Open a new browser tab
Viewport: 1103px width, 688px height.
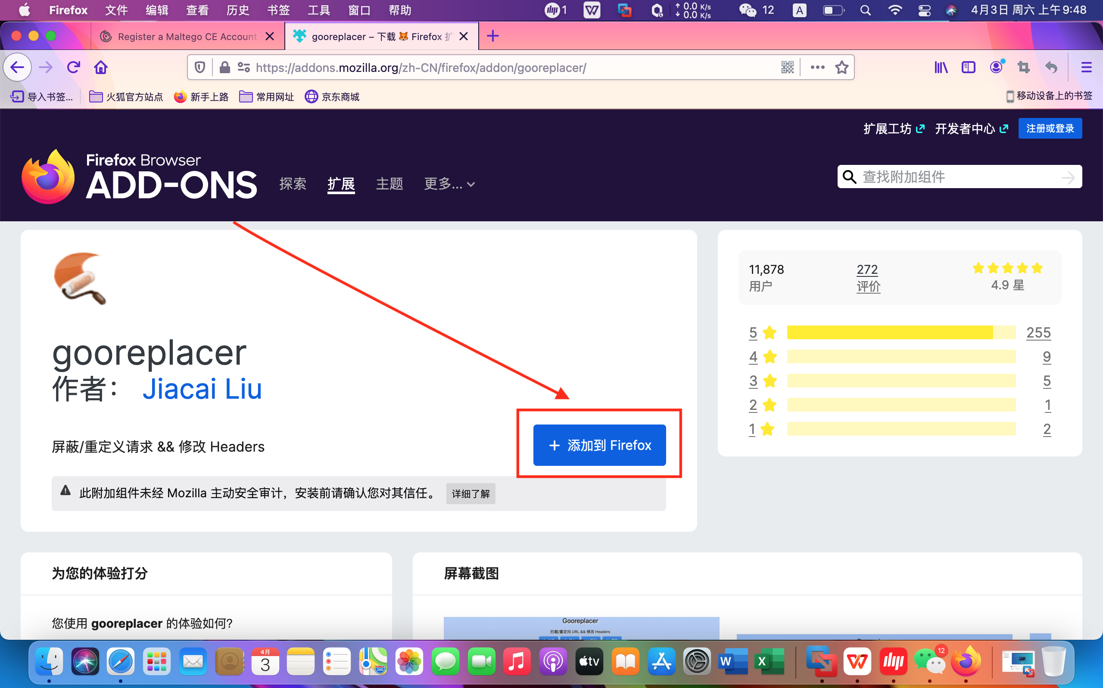coord(492,36)
